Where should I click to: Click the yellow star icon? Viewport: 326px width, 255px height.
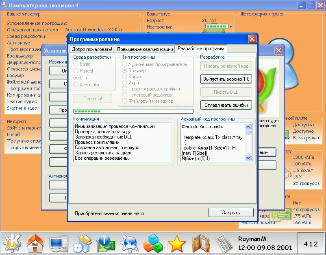click(176, 244)
